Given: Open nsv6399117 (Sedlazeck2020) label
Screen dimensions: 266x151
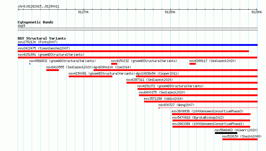Looking at the screenshot, I should pyautogui.click(x=213, y=61).
